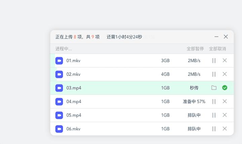The height and width of the screenshot is (144, 242).
Task: Cancel the 02.mkv upload
Action: pyautogui.click(x=225, y=74)
